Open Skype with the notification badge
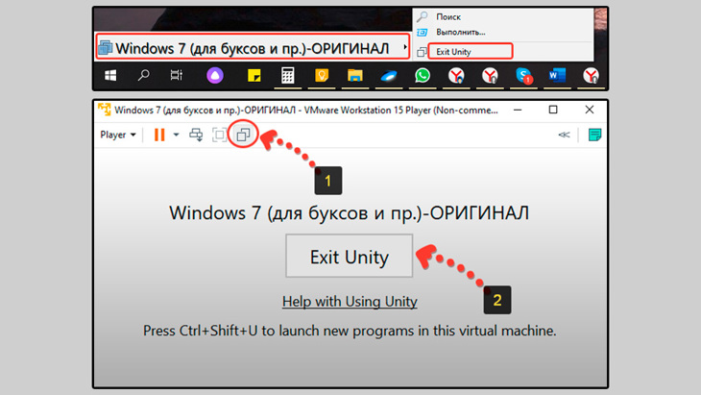 [x=523, y=76]
